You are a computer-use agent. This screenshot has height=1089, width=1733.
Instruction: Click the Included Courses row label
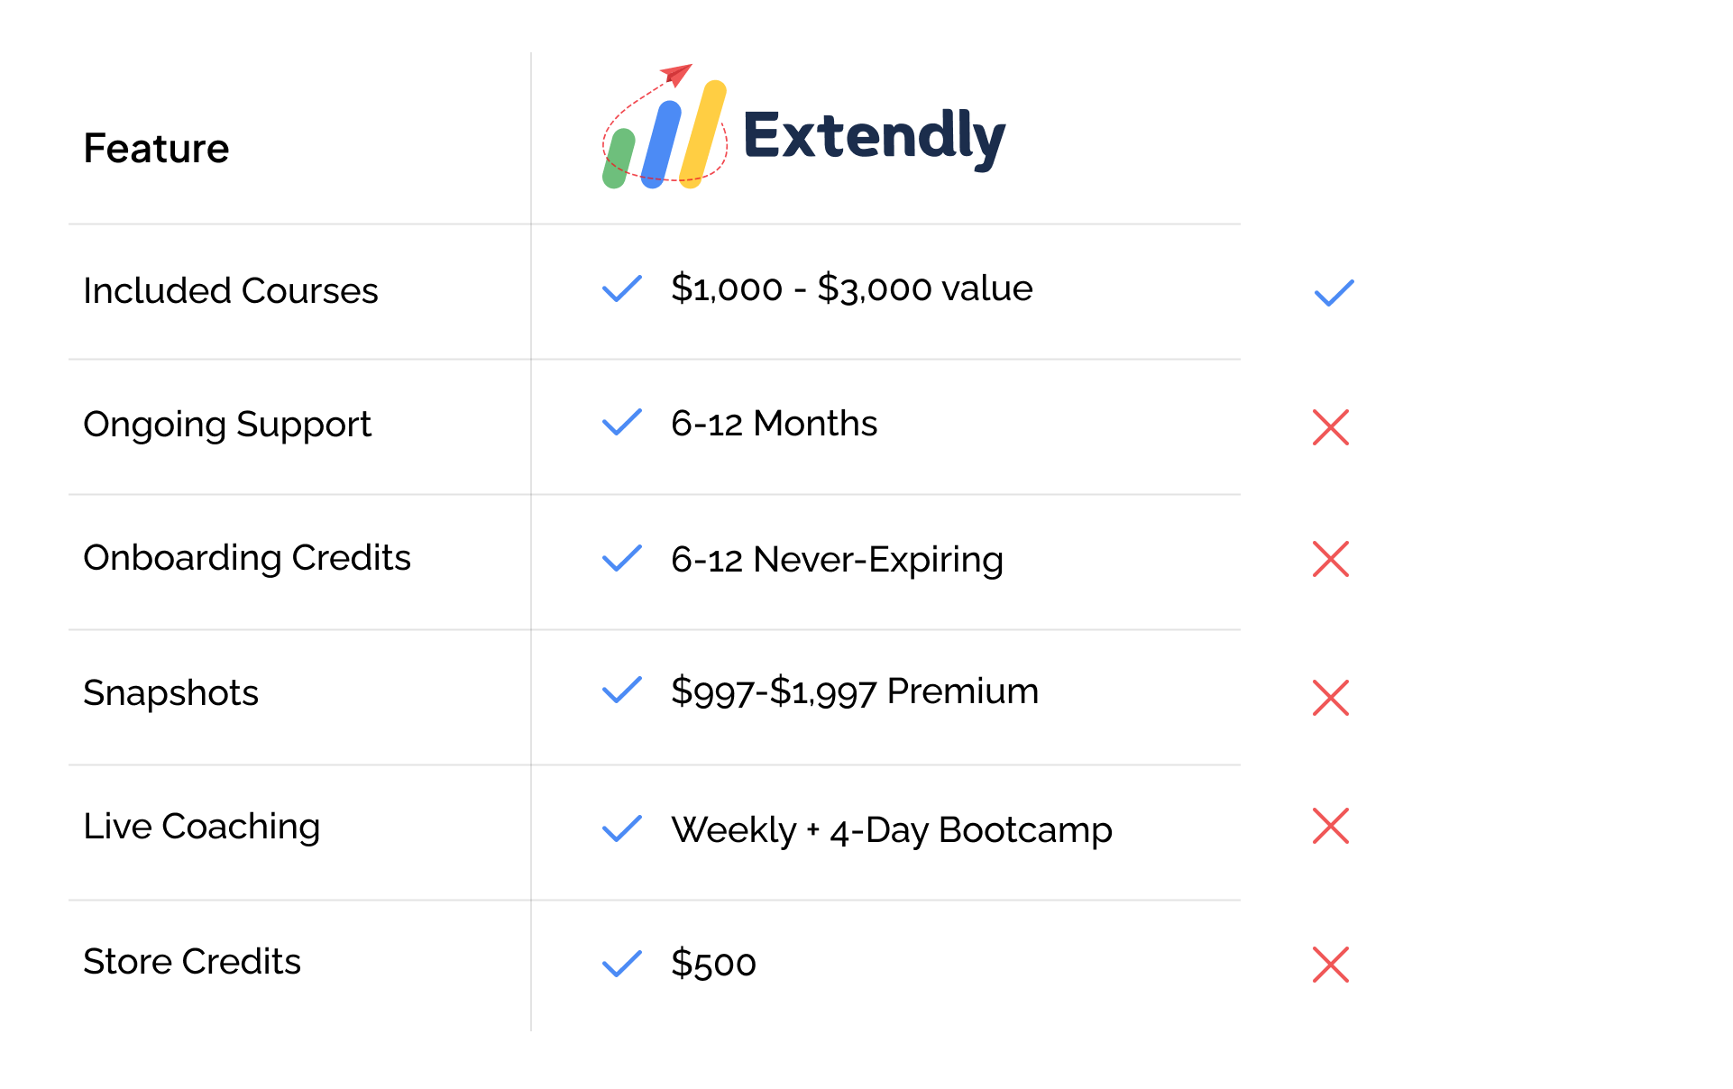point(230,290)
